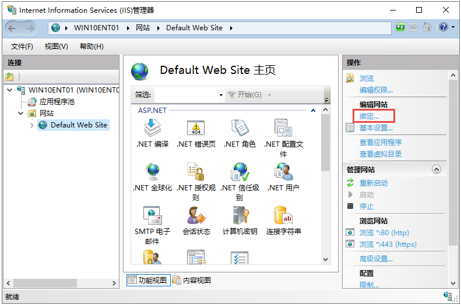The height and width of the screenshot is (305, 461).
Task: Switch to 功能视图 tab
Action: pyautogui.click(x=148, y=280)
